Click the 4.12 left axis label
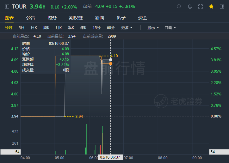This screenshot has width=229, height=163. pyautogui.click(x=15, y=49)
